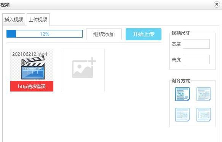Select the right-float alignment icon
222x142 pixels.
tap(204, 94)
